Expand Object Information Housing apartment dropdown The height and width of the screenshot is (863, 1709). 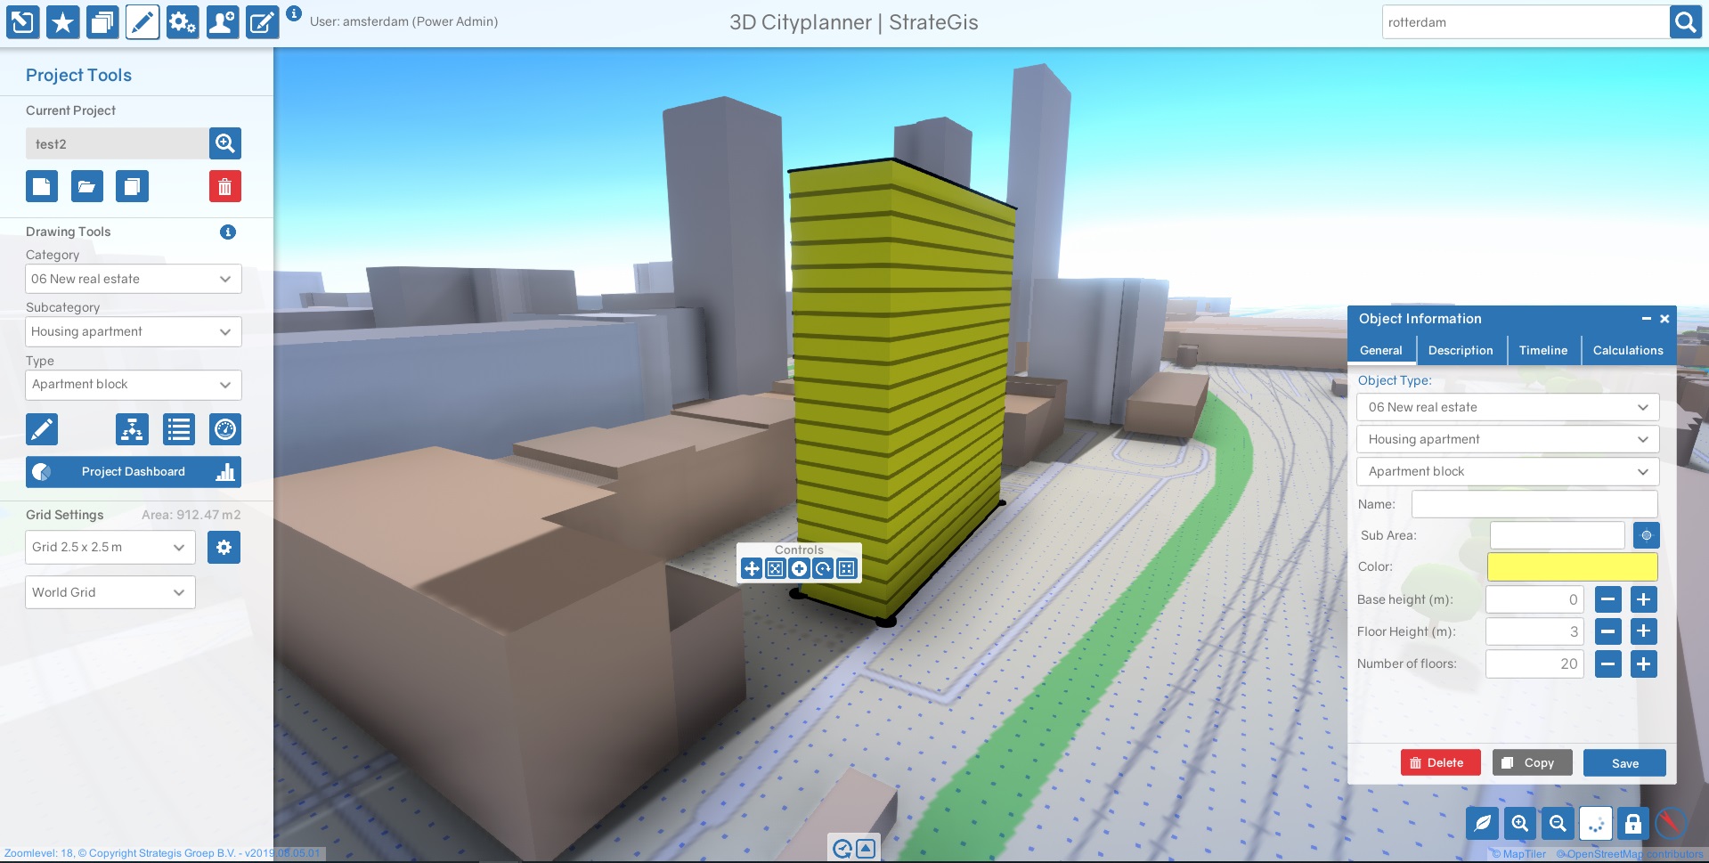point(1508,439)
